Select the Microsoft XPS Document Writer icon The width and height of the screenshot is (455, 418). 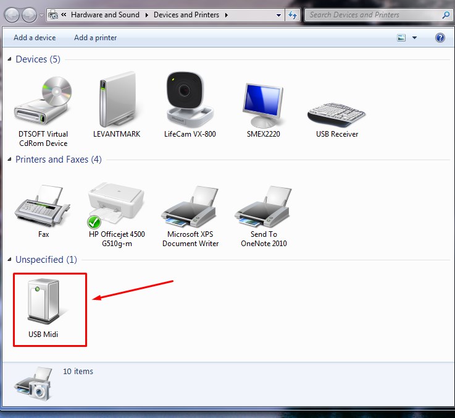point(190,207)
